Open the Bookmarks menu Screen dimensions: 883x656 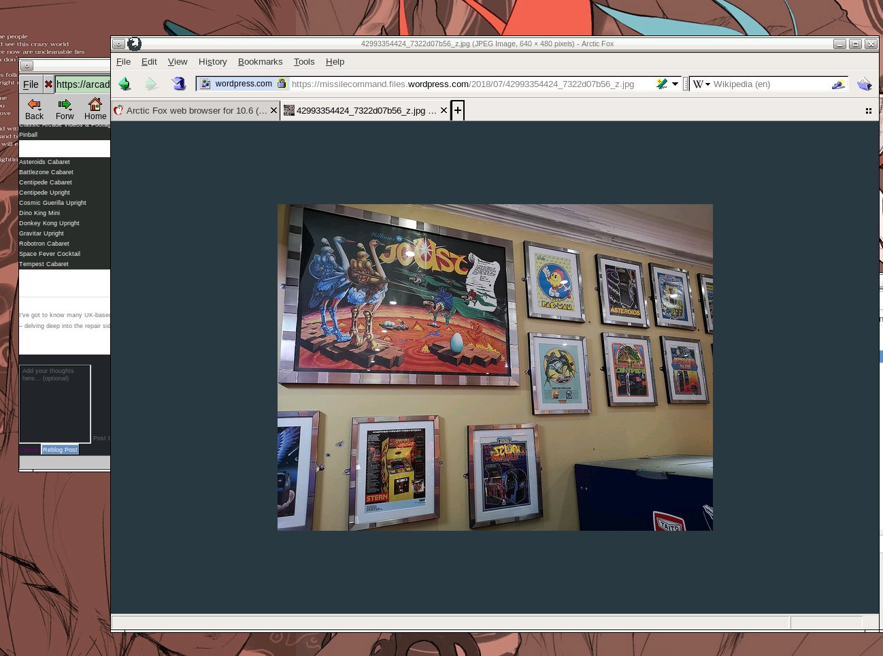[260, 61]
